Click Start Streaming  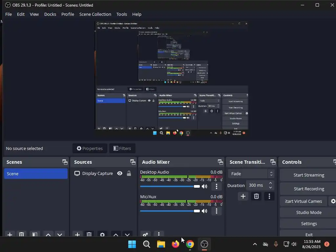point(308,175)
